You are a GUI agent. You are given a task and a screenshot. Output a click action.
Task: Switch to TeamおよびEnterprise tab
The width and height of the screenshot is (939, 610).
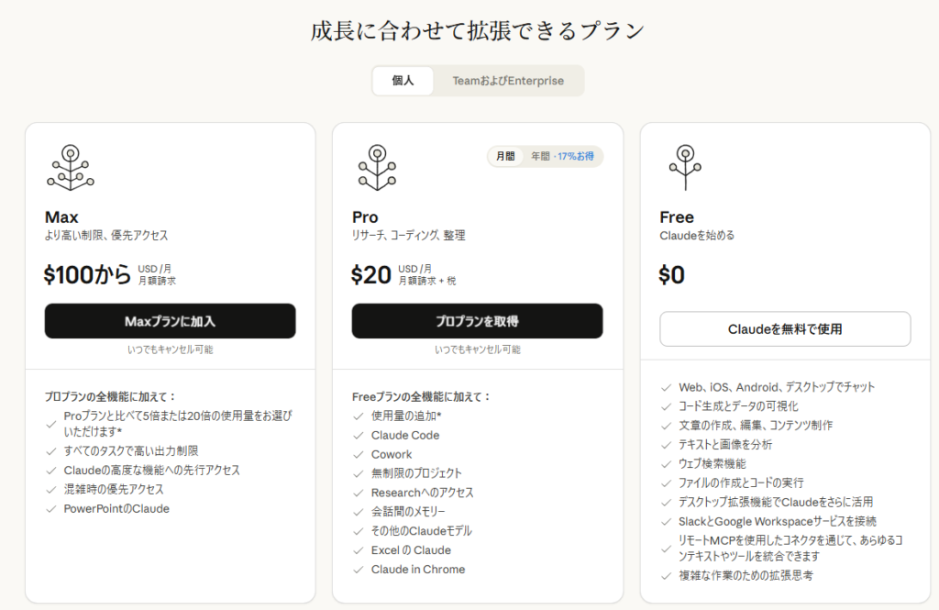tap(508, 81)
